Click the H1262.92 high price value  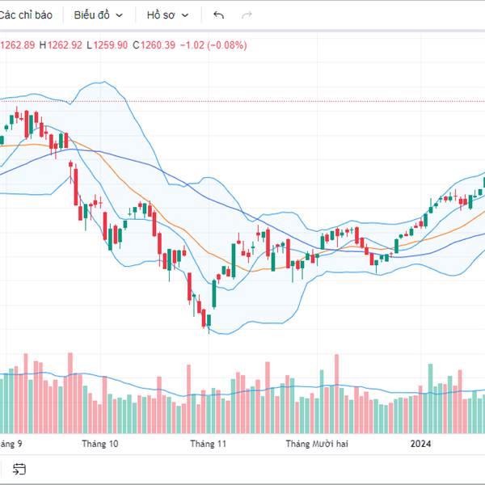(x=61, y=45)
